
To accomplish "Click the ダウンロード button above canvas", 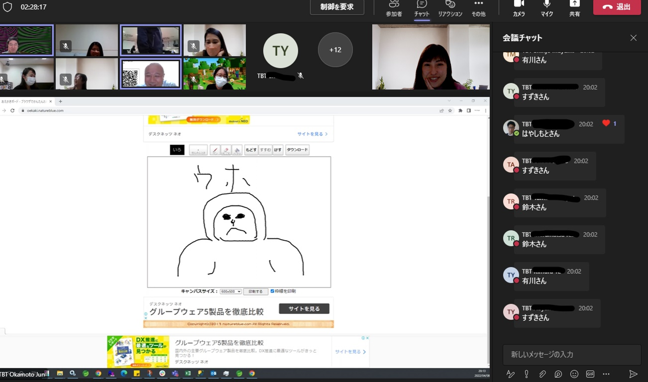I will point(297,150).
